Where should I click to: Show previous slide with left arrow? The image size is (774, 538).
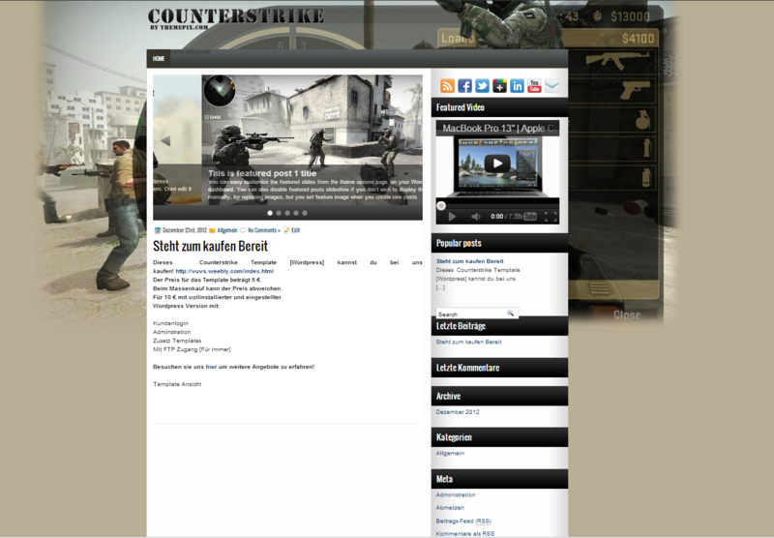165,140
